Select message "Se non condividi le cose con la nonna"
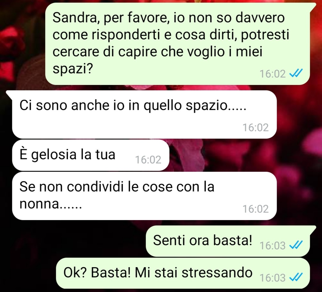 [x=144, y=196]
